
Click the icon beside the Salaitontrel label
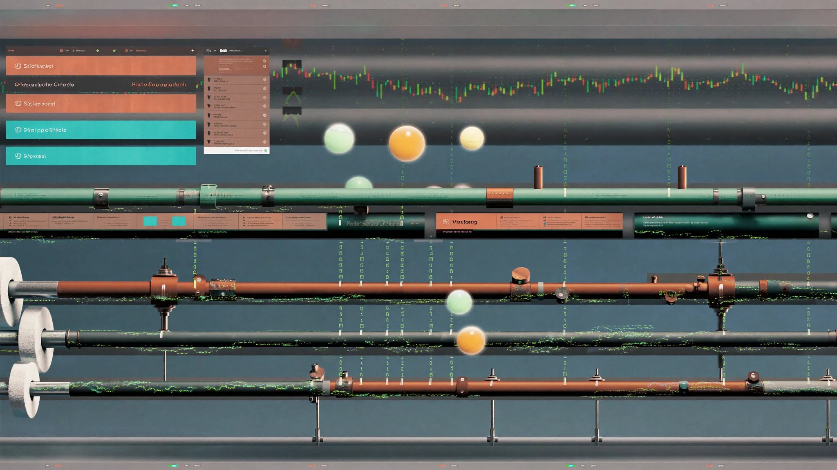[18, 66]
